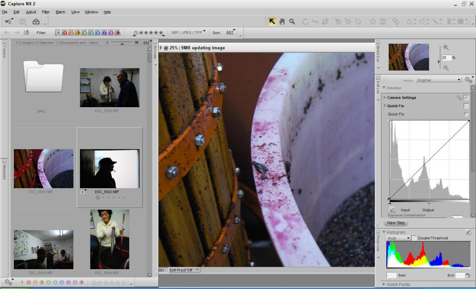The image size is (476, 289).
Task: Click the zoom in magnifier in Bird's Eye
Action: 446,48
